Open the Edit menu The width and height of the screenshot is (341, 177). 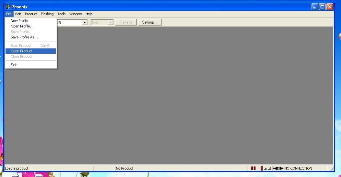[x=18, y=14]
